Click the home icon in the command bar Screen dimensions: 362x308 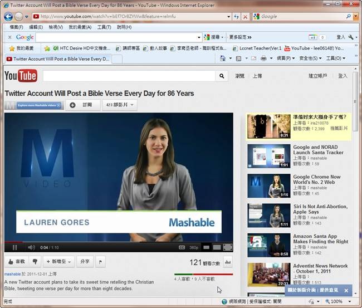click(223, 58)
